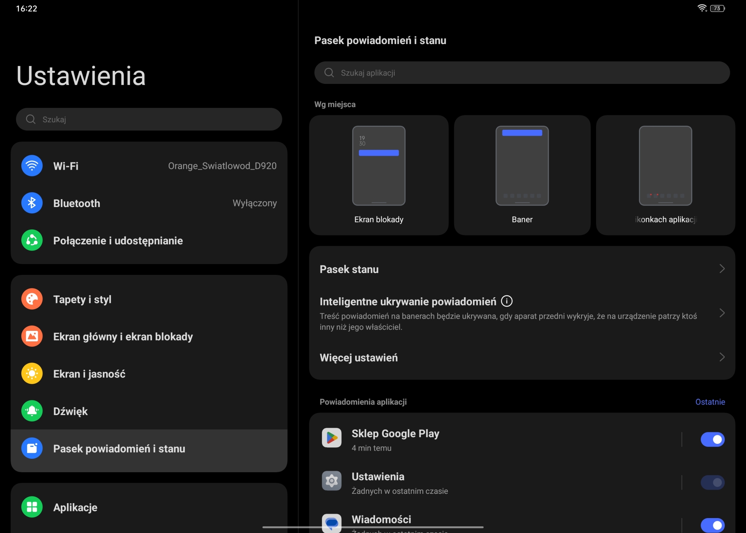The width and height of the screenshot is (746, 533).
Task: Click the green Aplikacje grid icon
Action: tap(32, 507)
